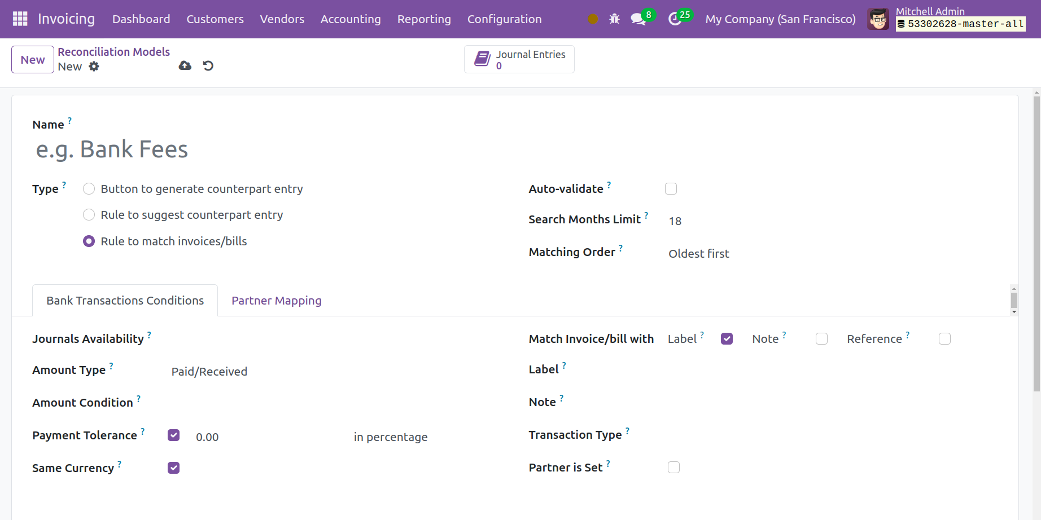Open the Mitchell Admin user menu
This screenshot has height=520, width=1041.
[x=947, y=19]
